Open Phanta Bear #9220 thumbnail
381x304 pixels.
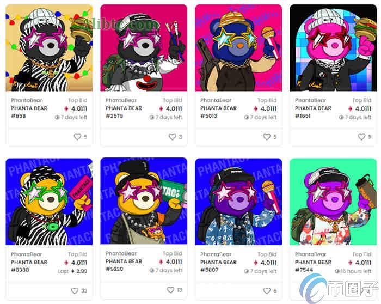[x=144, y=201]
